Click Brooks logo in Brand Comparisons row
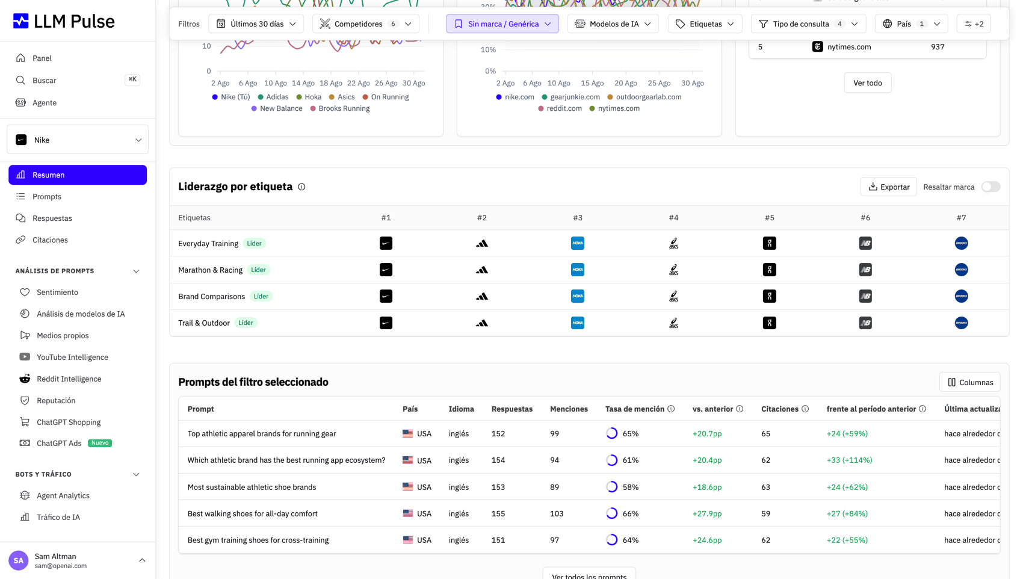 tap(961, 296)
